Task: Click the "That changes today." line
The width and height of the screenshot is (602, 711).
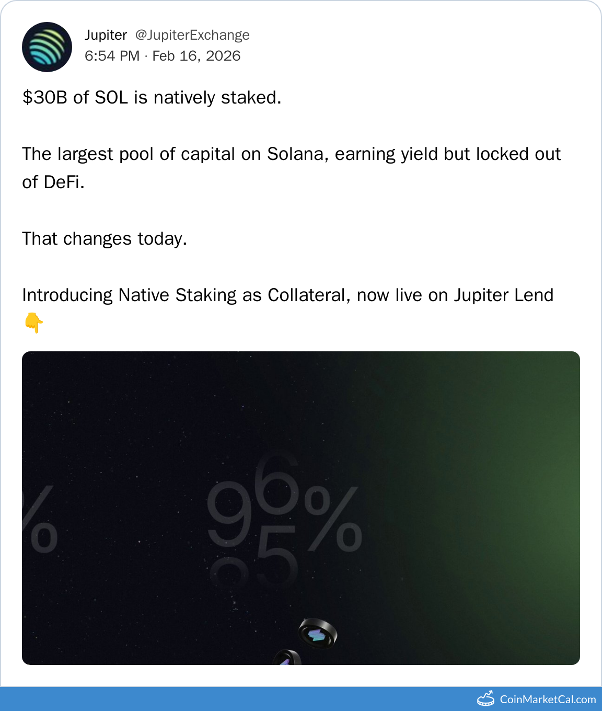Action: (105, 239)
